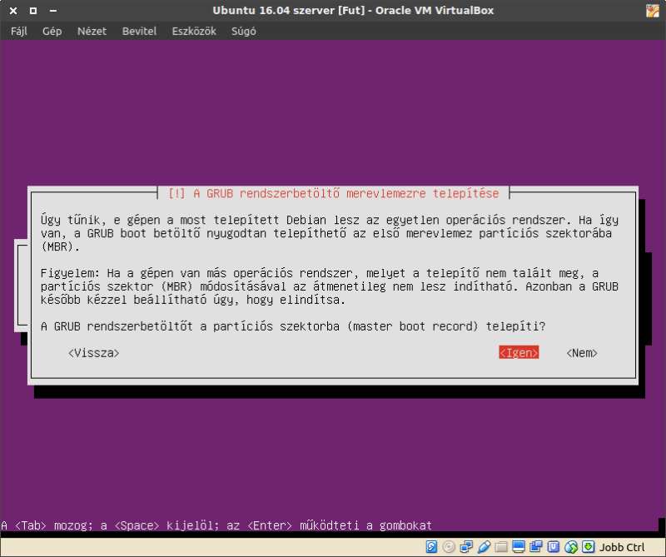The height and width of the screenshot is (557, 666).
Task: Click the GRUB dialog title text
Action: coord(334,193)
